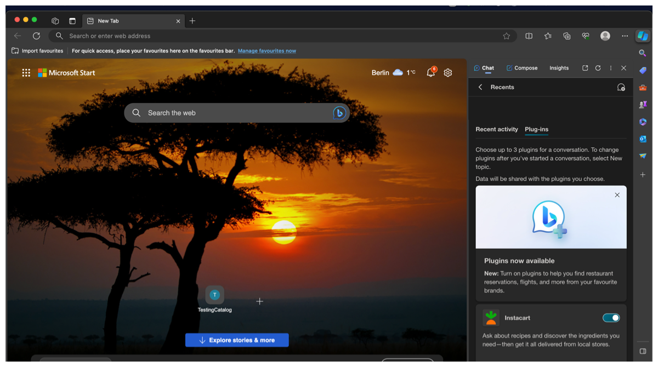Start a new chat topic in Copilot
Viewport: 658px width, 367px height.
[621, 87]
